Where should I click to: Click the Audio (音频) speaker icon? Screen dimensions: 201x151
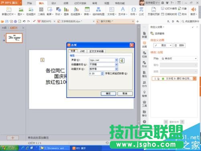pyautogui.click(x=193, y=9)
